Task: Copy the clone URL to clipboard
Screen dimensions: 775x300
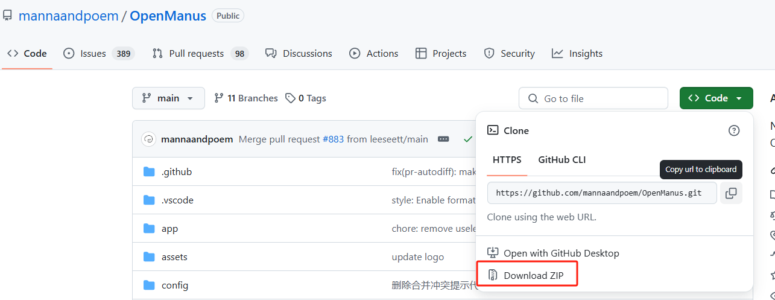Action: (x=731, y=193)
